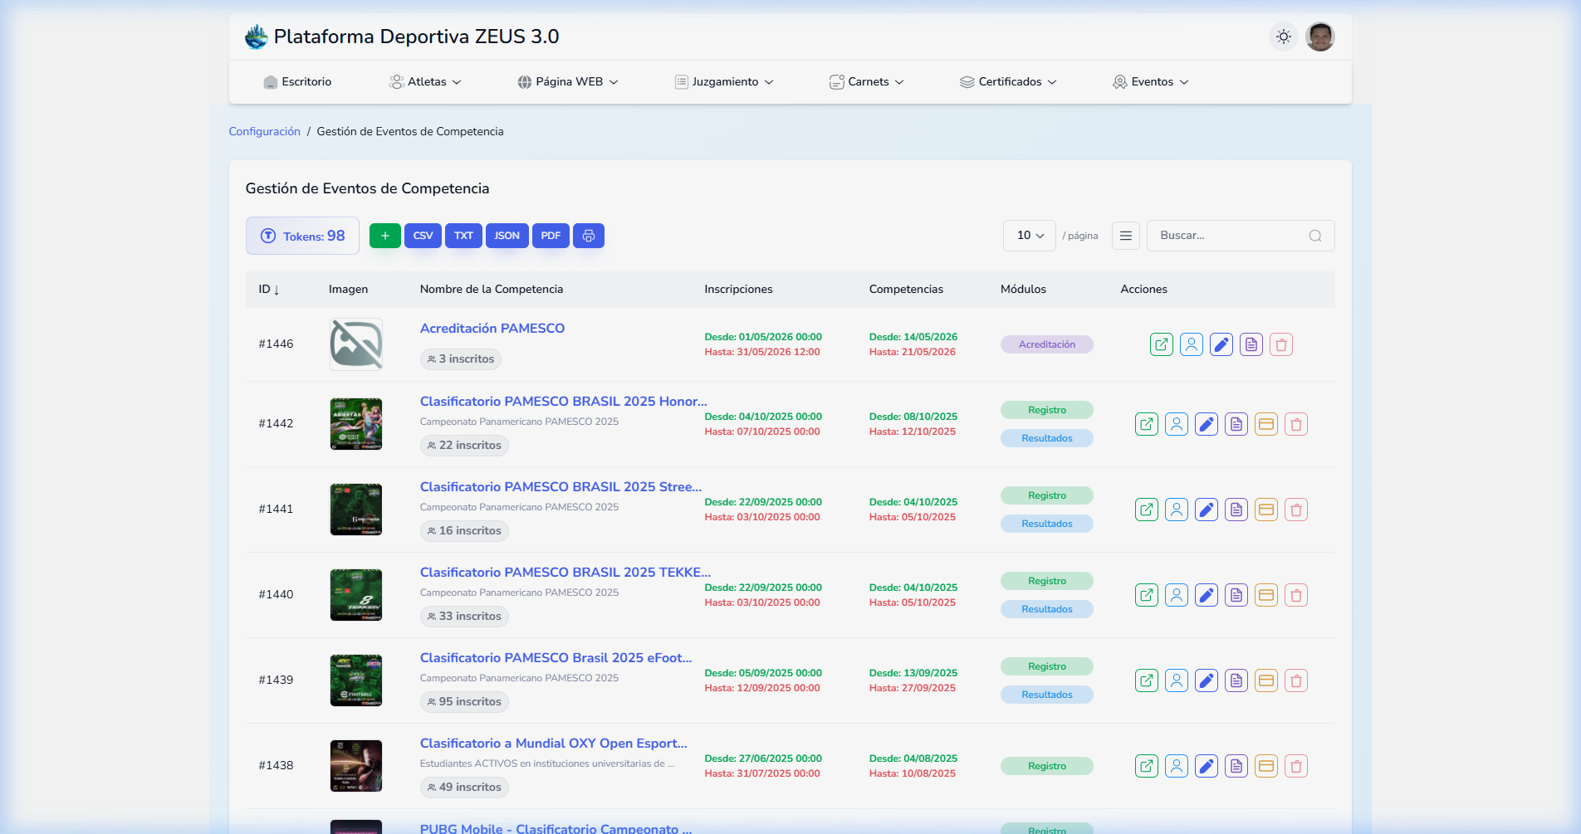Focus the Buscar search field

coord(1241,236)
